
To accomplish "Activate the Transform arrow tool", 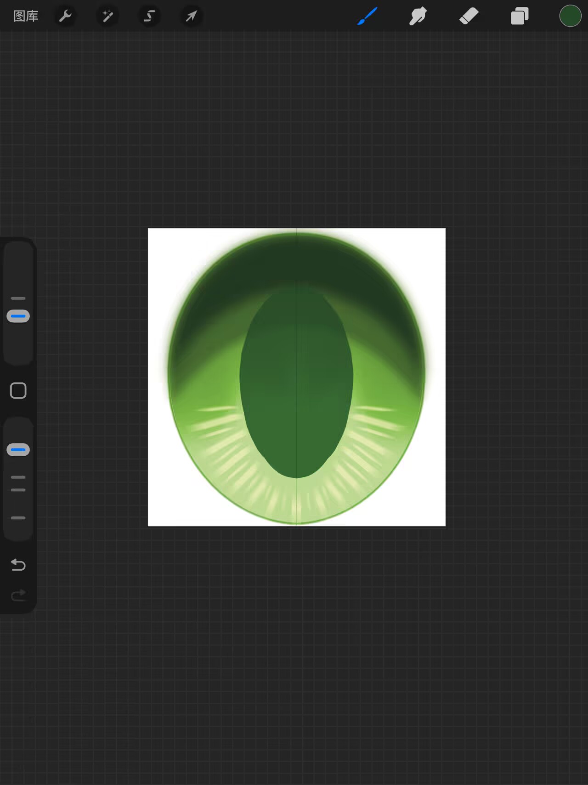I will coord(191,16).
